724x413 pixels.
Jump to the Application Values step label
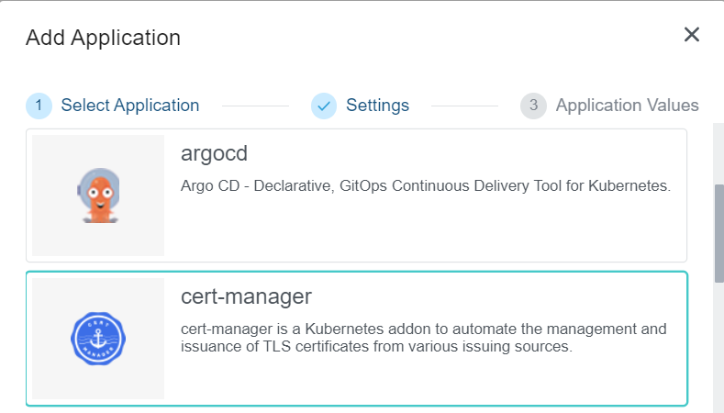click(627, 106)
